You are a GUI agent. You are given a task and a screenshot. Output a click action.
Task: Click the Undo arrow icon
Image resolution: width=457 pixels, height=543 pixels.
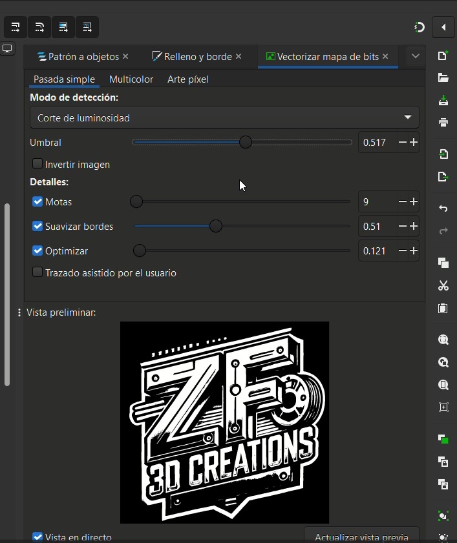point(443,209)
